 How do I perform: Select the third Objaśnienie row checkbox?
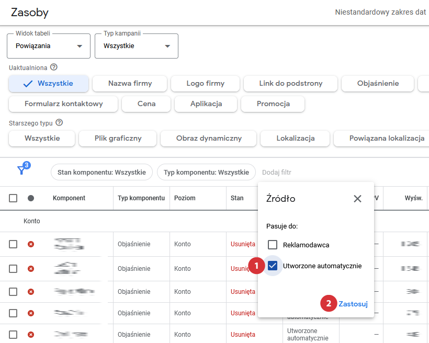[13, 292]
